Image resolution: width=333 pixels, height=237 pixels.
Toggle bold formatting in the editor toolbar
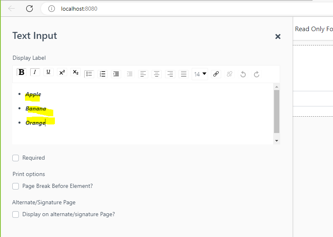click(x=21, y=72)
